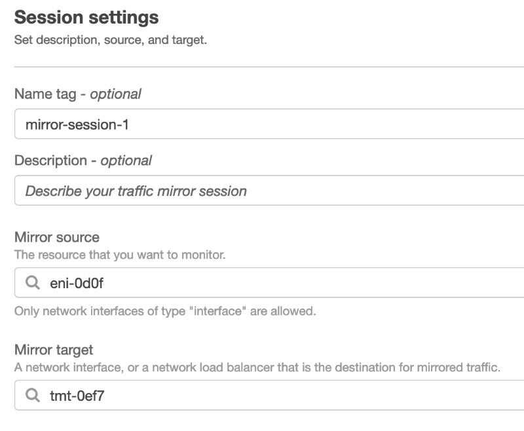Click the 'Mirror source' field label
The width and height of the screenshot is (524, 431).
tap(57, 237)
